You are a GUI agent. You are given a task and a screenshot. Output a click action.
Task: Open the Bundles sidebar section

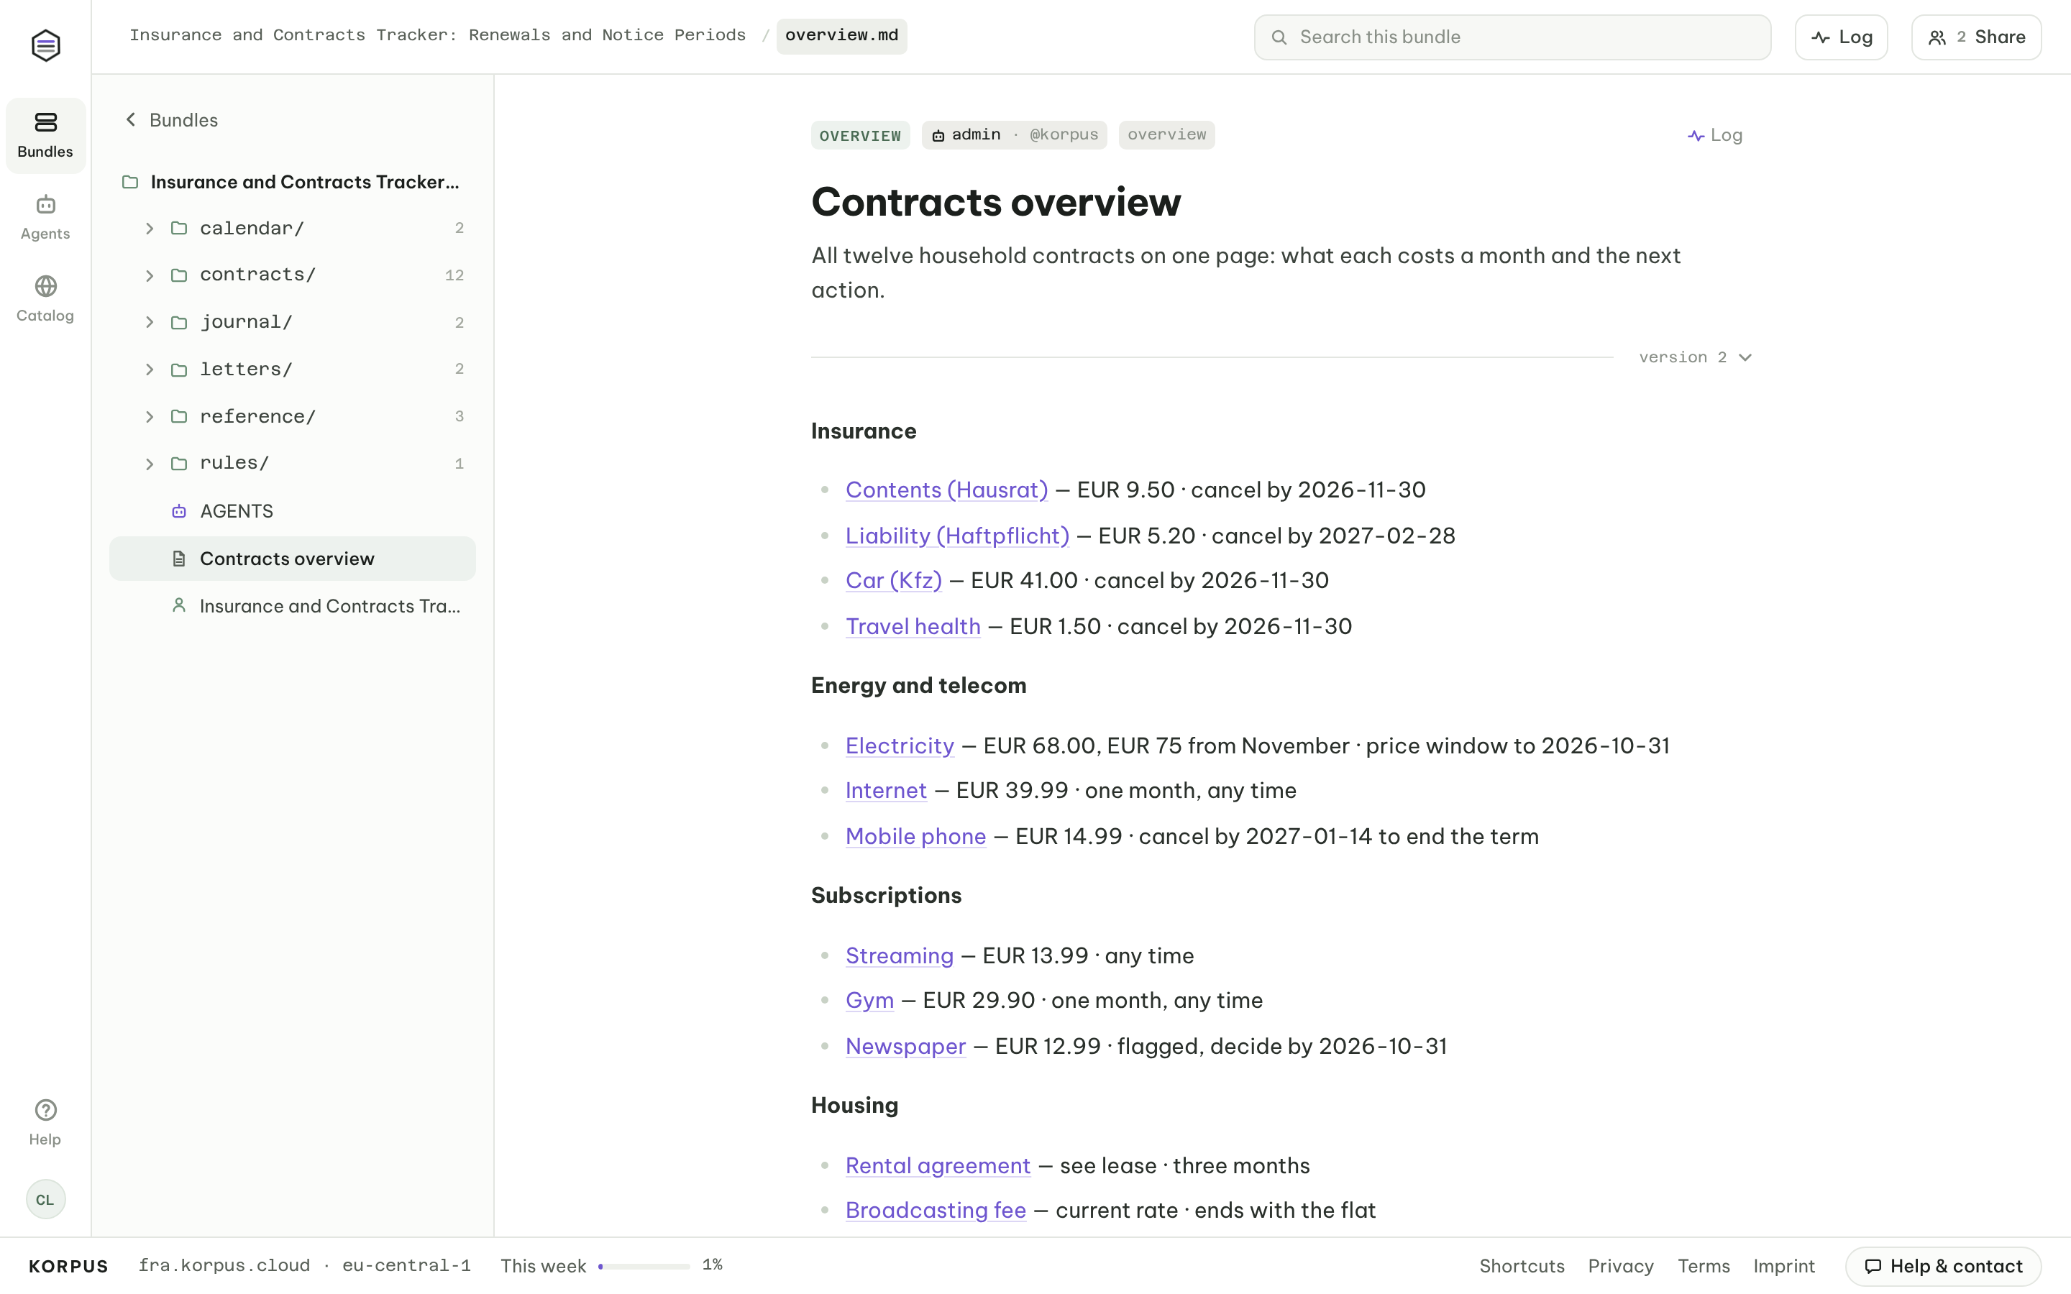pyautogui.click(x=45, y=135)
